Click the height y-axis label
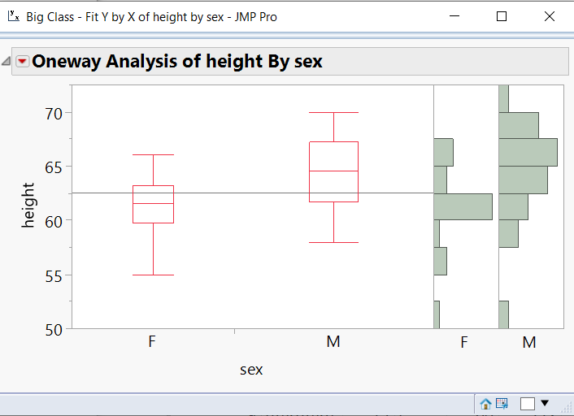 [x=29, y=206]
